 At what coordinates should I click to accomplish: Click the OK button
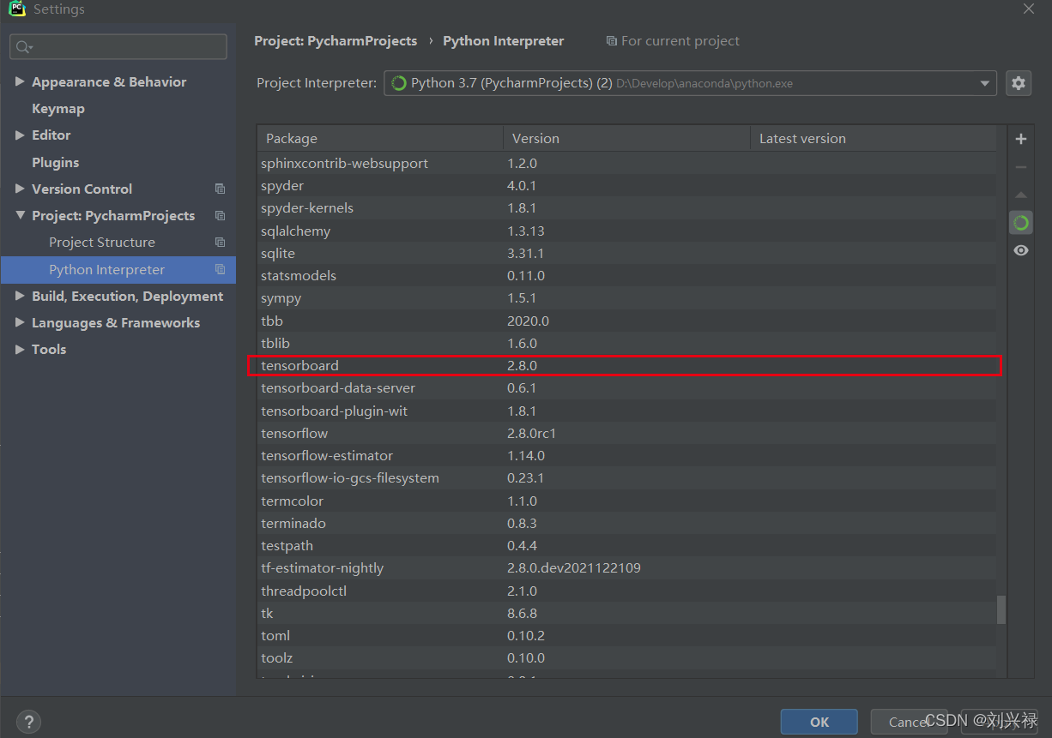click(x=819, y=722)
